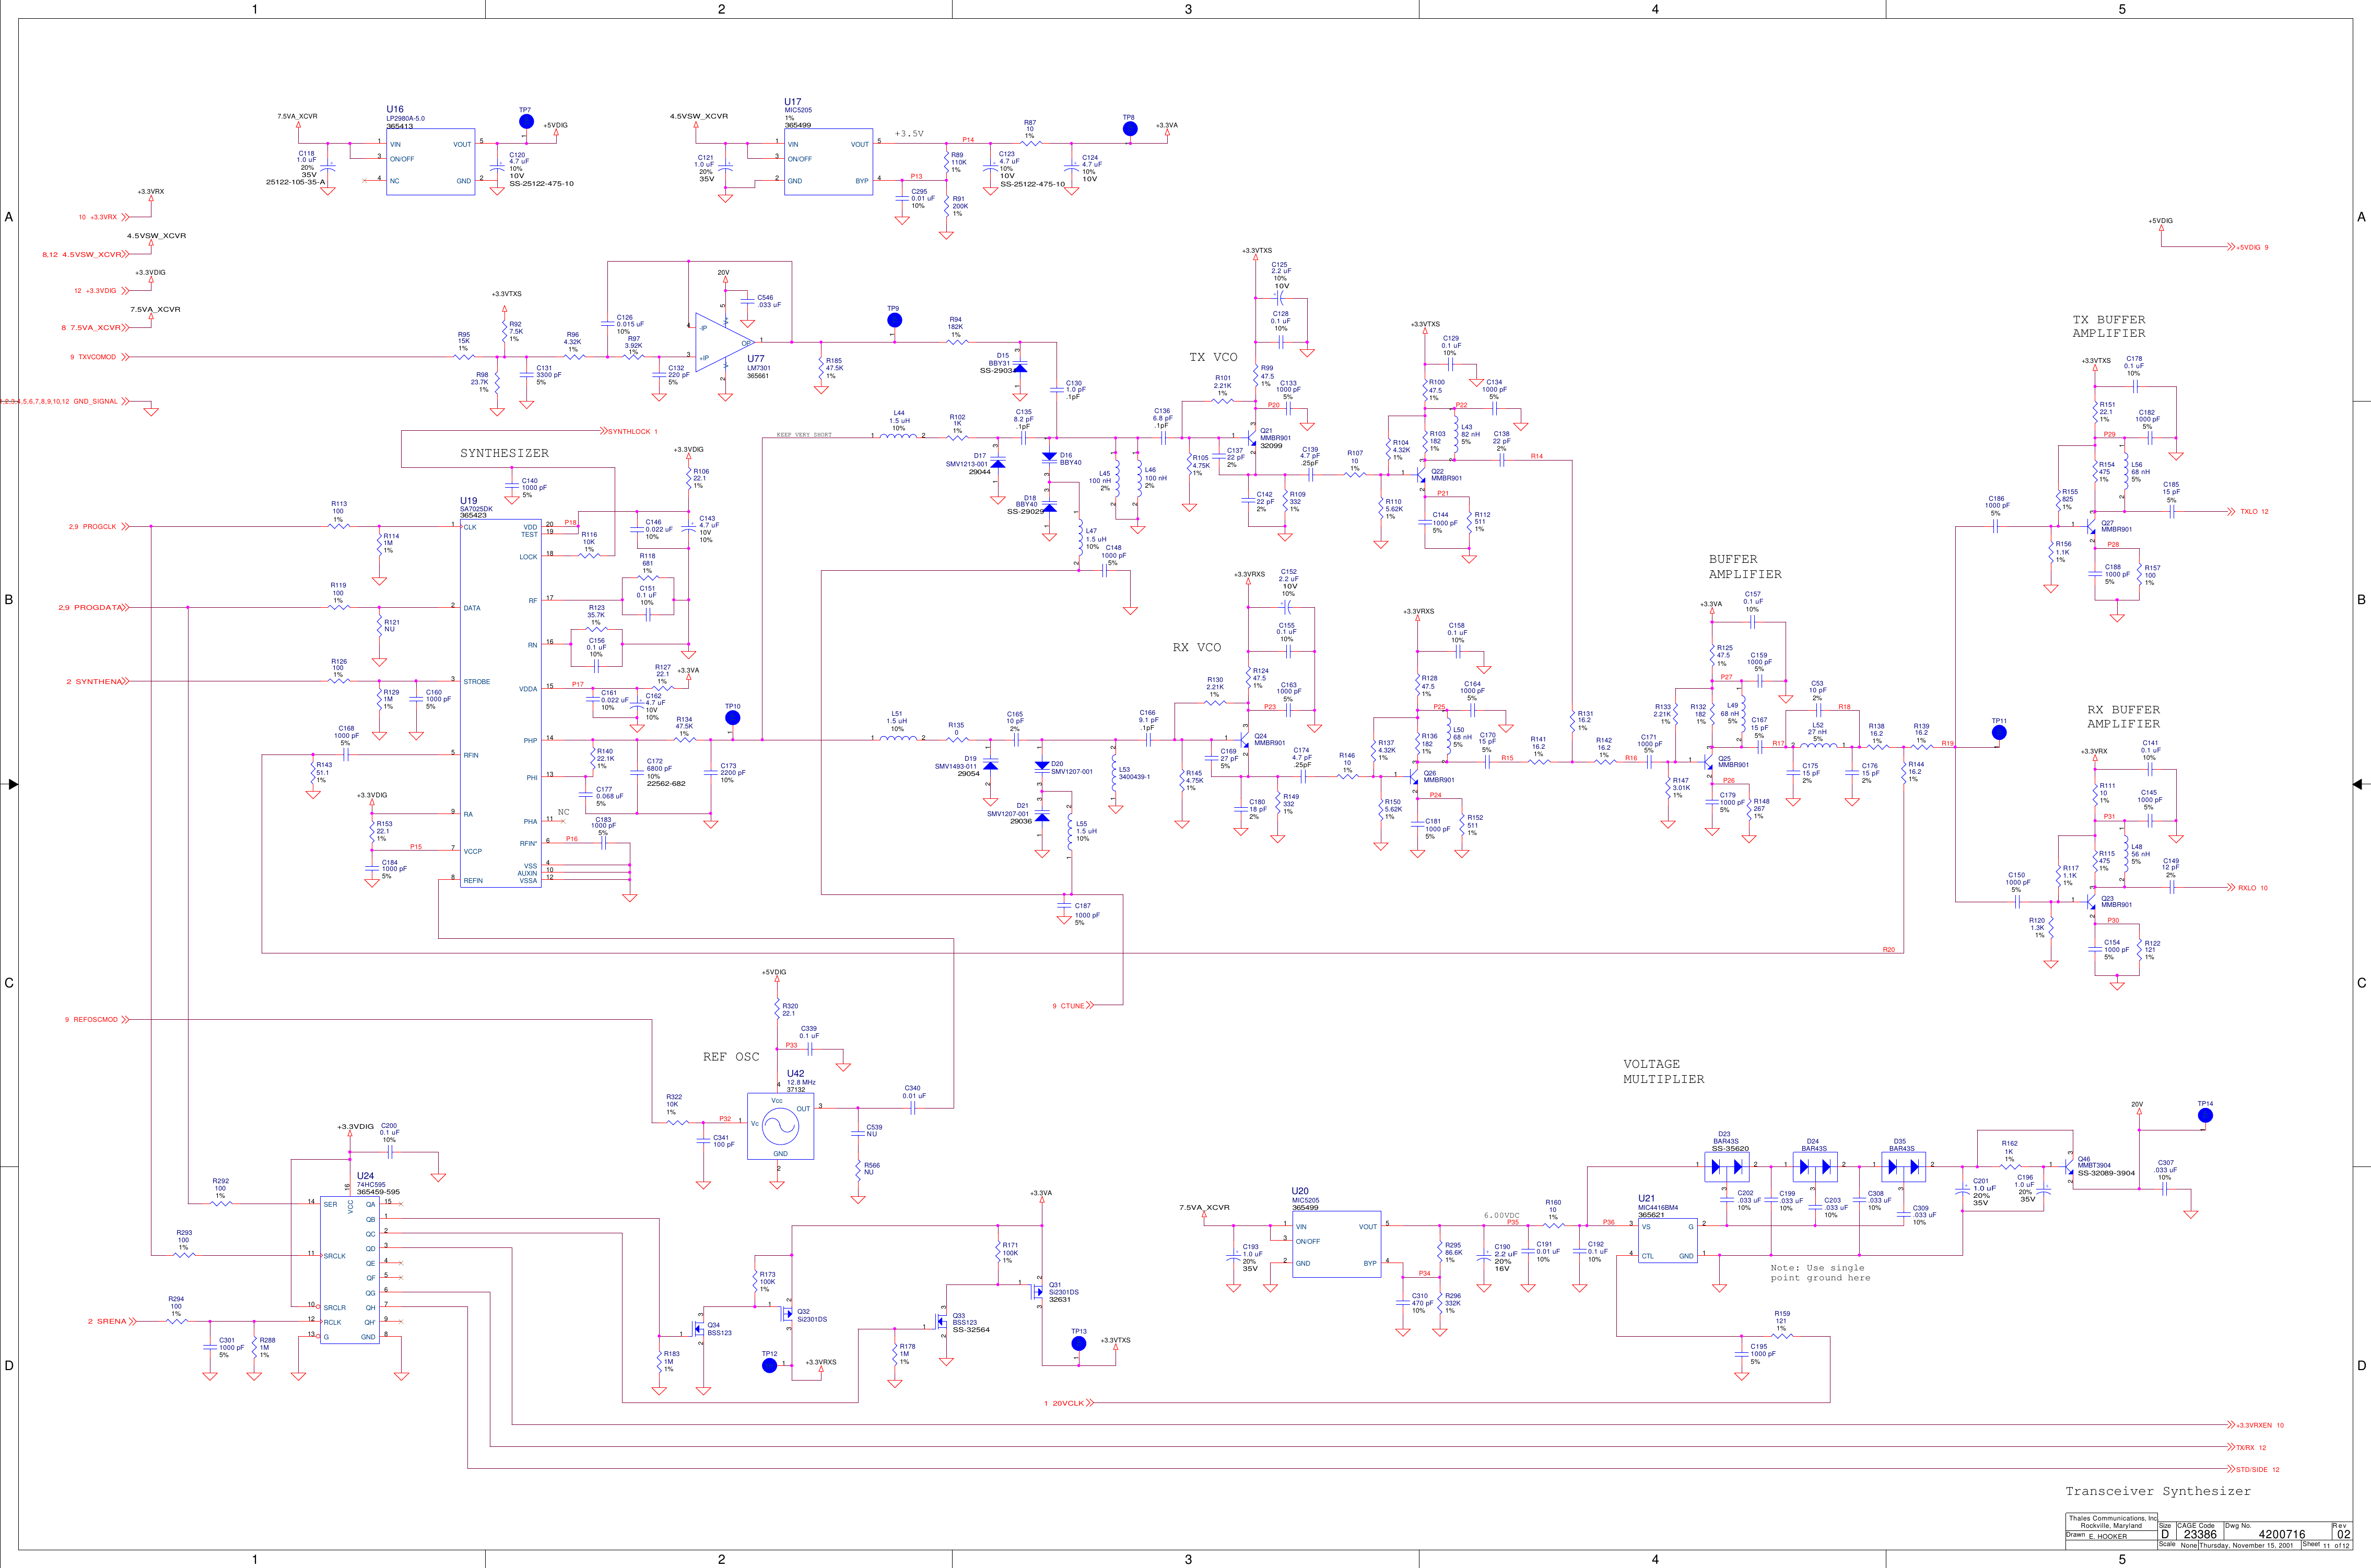2371x1568 pixels.
Task: Select the U21 MIC4416BM4 driver block
Action: (1667, 1240)
